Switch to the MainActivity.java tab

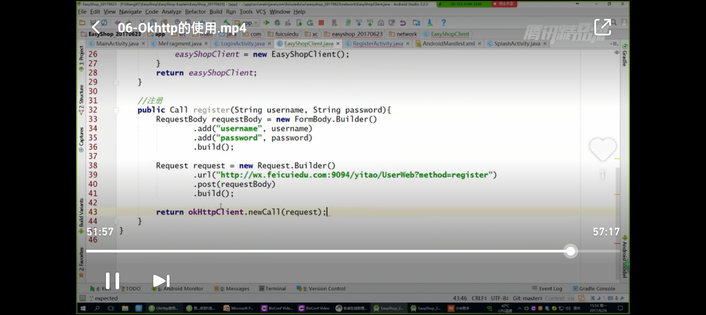[x=117, y=44]
